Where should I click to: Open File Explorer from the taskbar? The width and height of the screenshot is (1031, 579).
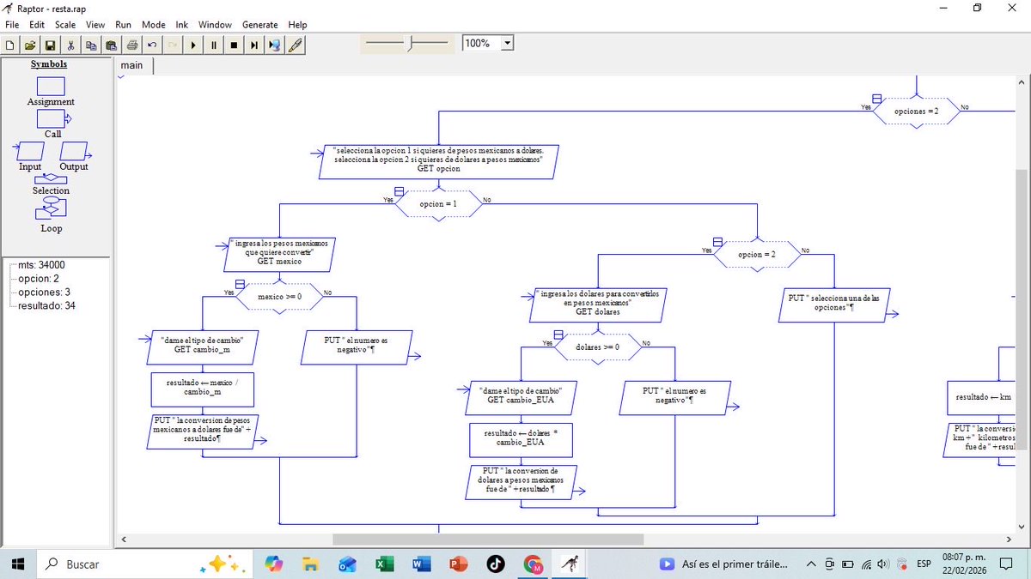coord(311,564)
